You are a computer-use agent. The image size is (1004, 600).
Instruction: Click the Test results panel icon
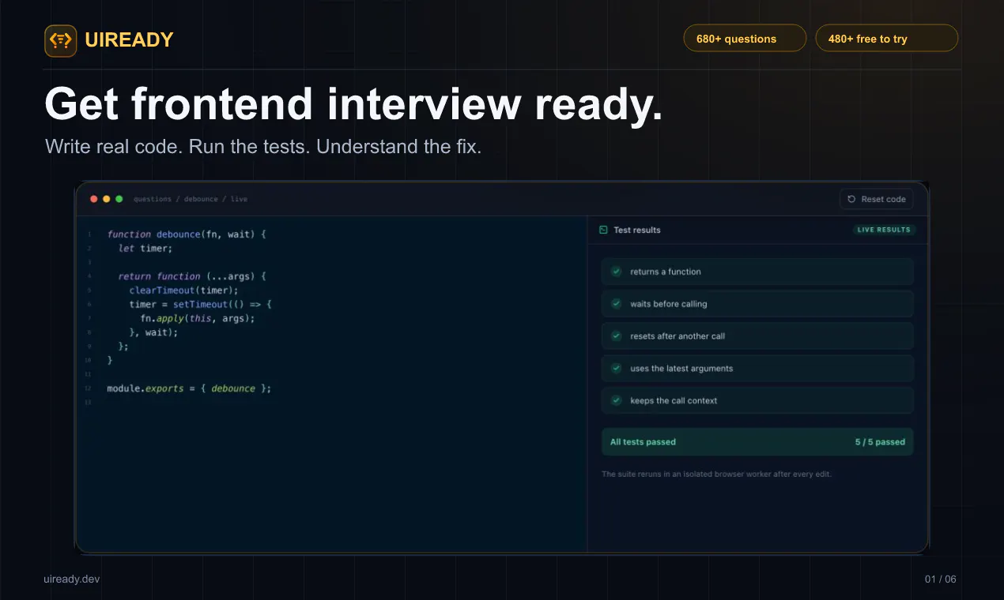603,230
